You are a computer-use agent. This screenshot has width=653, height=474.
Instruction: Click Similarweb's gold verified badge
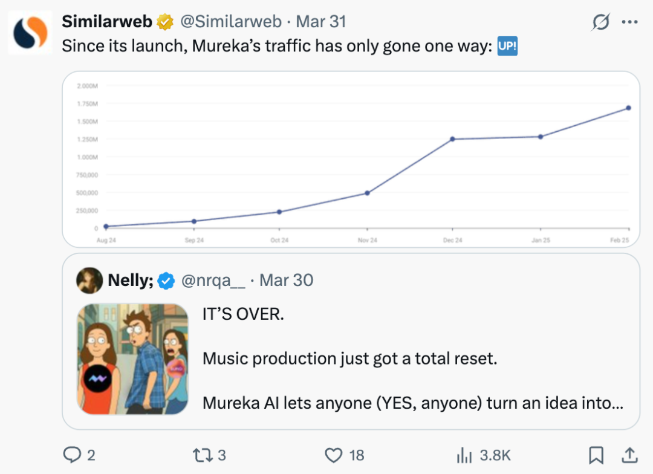click(x=164, y=22)
